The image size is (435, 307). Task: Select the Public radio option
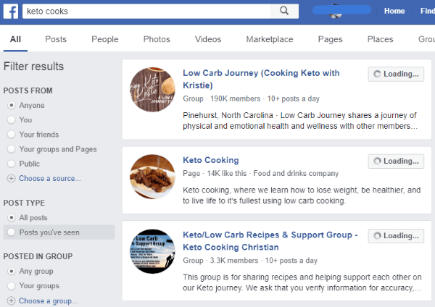coord(11,164)
